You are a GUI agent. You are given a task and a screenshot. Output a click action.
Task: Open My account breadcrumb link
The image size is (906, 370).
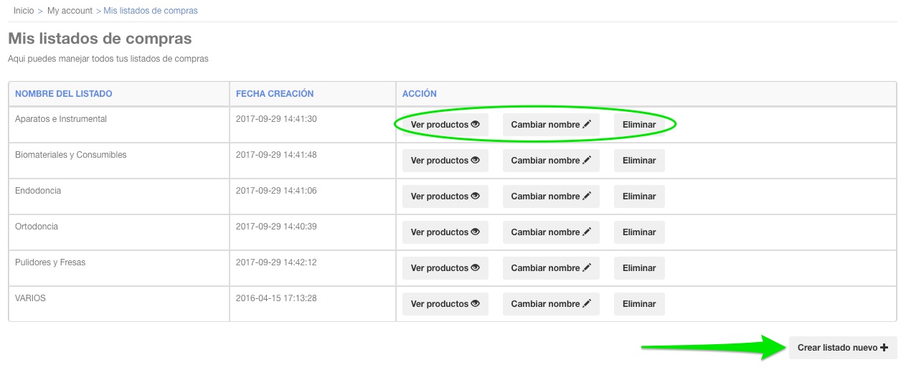point(70,11)
